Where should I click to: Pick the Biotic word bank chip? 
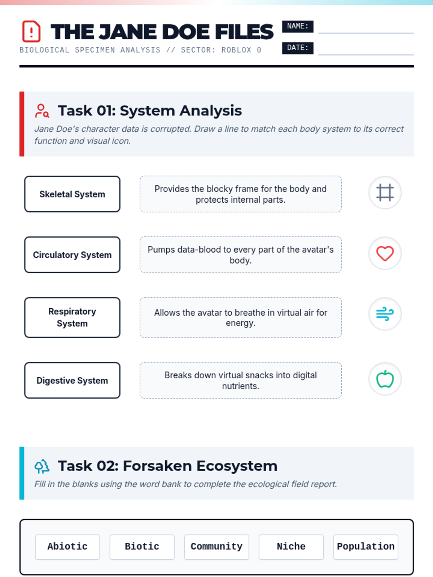pyautogui.click(x=142, y=547)
